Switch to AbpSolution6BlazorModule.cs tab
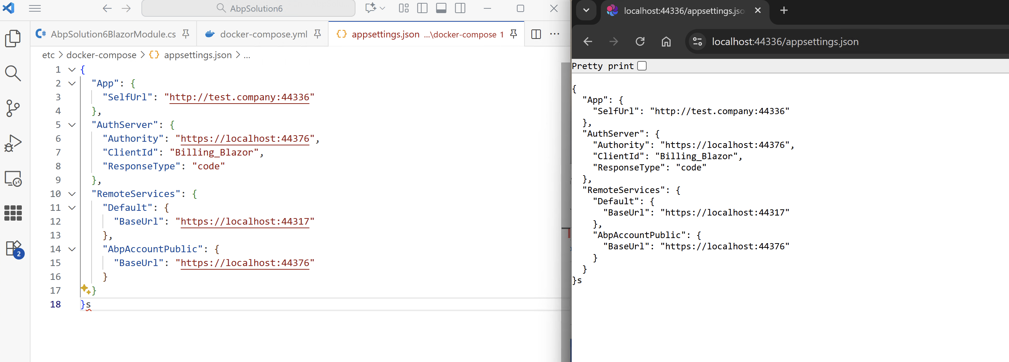The image size is (1009, 362). coord(113,35)
